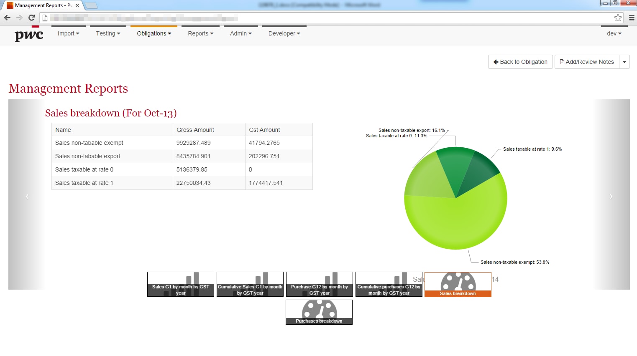This screenshot has height=356, width=637.
Task: Expand the Import dropdown menu
Action: (x=68, y=33)
